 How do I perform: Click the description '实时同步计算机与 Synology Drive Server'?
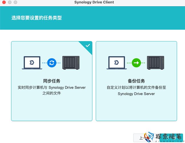[52, 88]
